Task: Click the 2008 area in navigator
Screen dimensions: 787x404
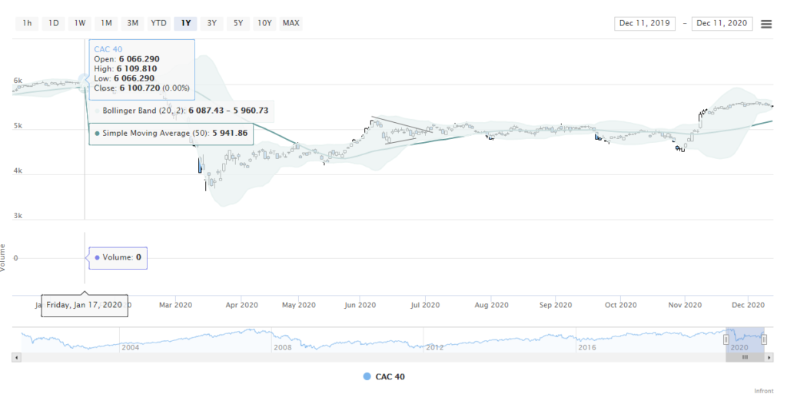Action: (283, 347)
